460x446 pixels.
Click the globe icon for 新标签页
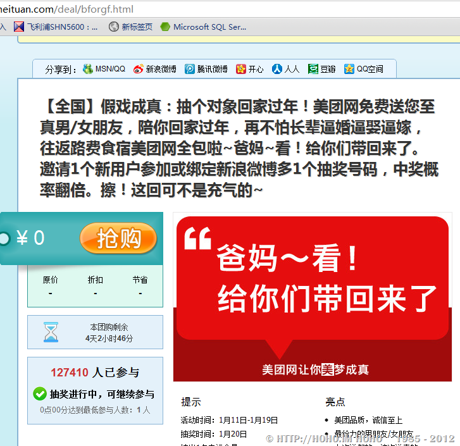[113, 27]
